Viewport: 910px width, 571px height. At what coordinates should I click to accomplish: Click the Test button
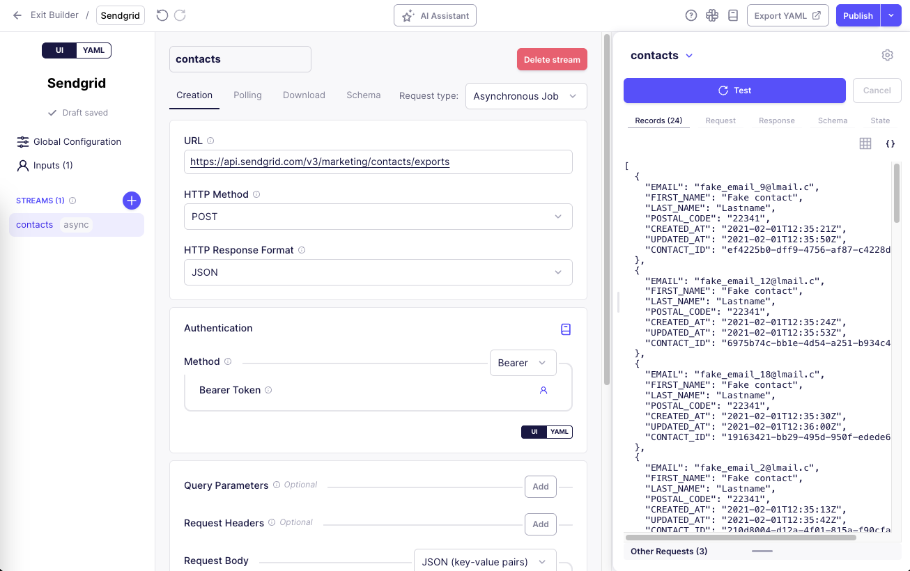pos(734,91)
